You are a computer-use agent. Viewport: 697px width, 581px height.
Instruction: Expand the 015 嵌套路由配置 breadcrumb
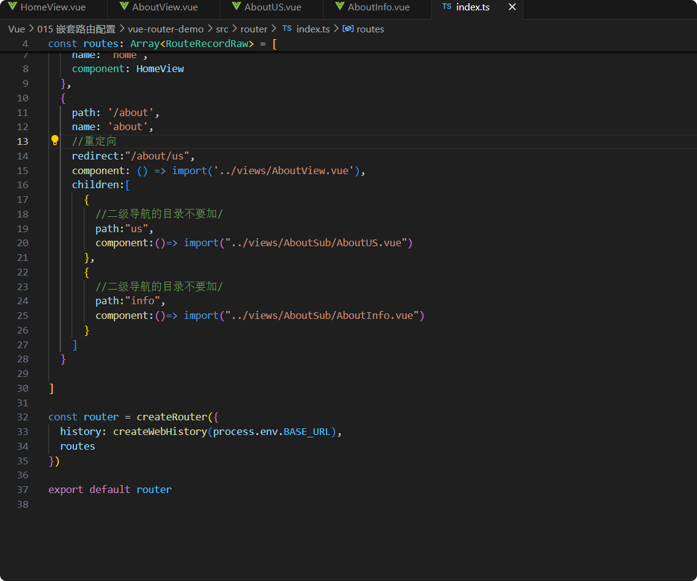click(76, 29)
